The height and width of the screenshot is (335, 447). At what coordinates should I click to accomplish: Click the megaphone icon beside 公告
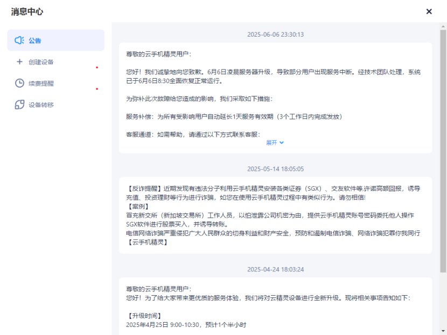click(x=19, y=40)
